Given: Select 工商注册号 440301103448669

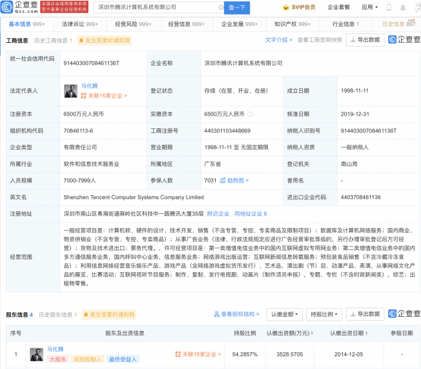Looking at the screenshot, I should tap(227, 131).
